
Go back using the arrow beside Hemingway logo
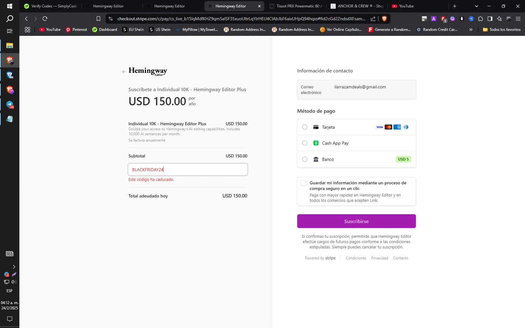(x=124, y=72)
